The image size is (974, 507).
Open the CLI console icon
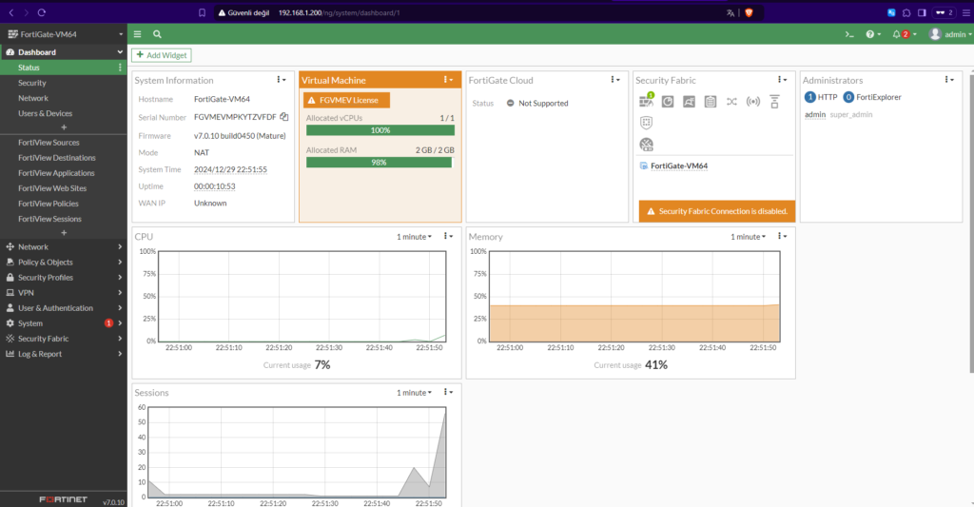pyautogui.click(x=849, y=34)
